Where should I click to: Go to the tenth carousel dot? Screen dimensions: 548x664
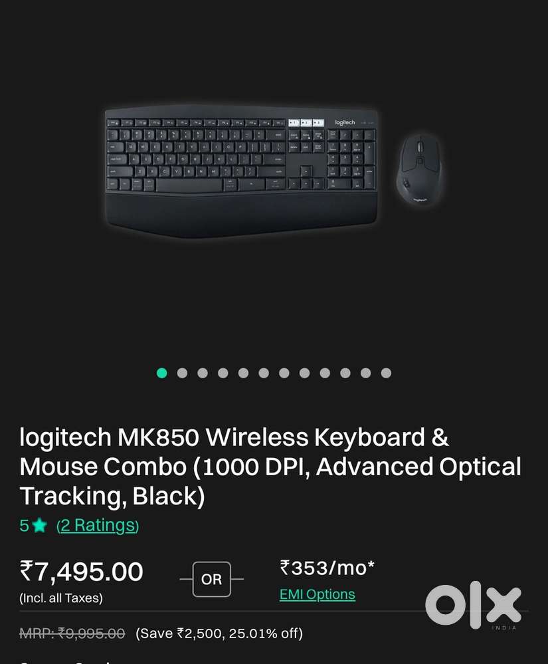pyautogui.click(x=345, y=373)
